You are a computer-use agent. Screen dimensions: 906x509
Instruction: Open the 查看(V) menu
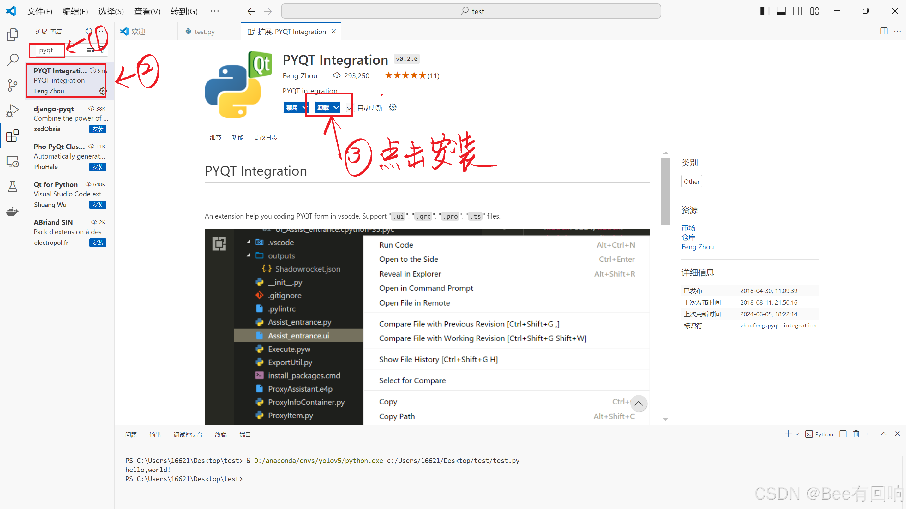[x=147, y=11]
